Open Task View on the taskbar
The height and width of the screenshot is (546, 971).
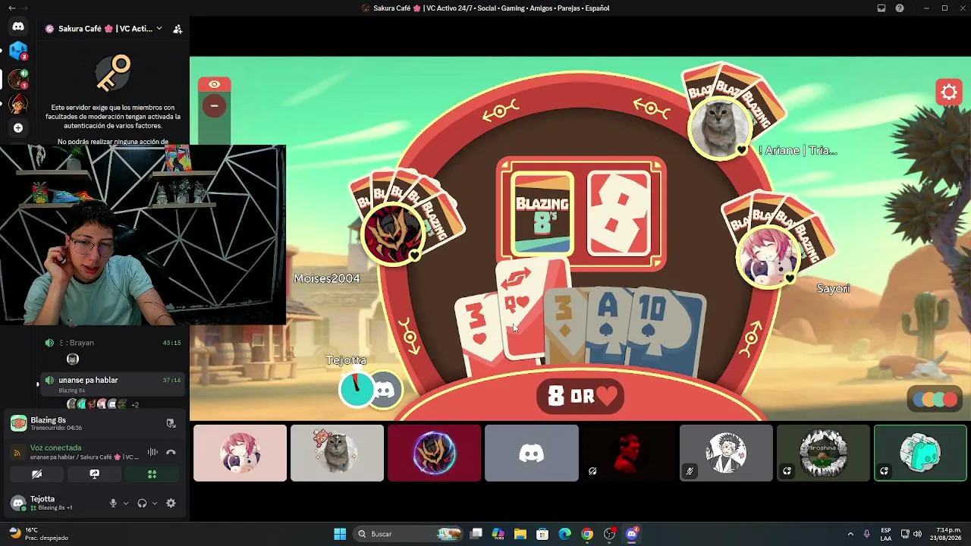476,534
